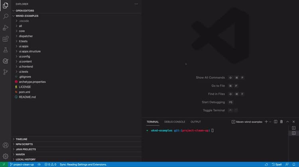Focus the terminal prompt input line
The image size is (299, 167).
(x=212, y=131)
